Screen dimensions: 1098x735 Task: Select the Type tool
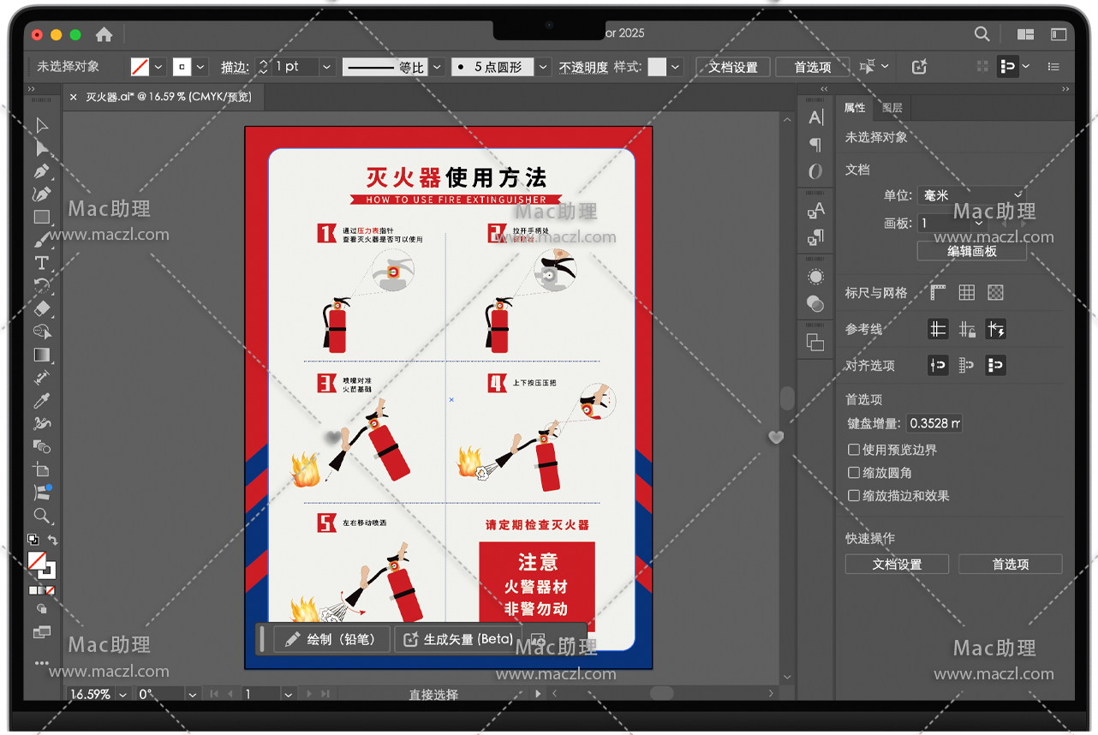pyautogui.click(x=41, y=263)
